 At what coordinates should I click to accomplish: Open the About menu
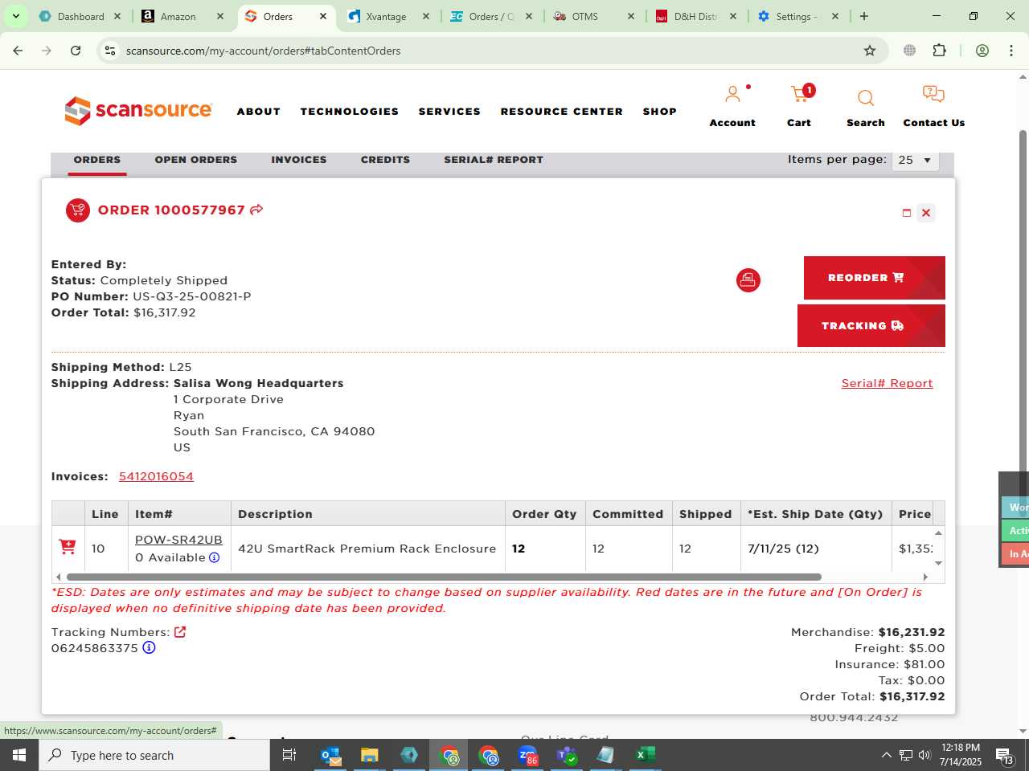[x=259, y=112]
